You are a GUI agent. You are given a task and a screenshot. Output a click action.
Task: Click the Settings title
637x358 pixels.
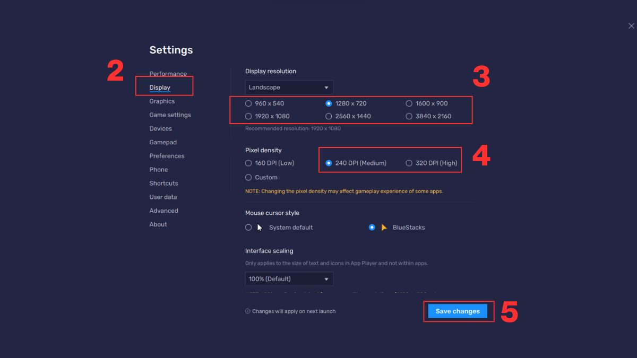pyautogui.click(x=171, y=50)
